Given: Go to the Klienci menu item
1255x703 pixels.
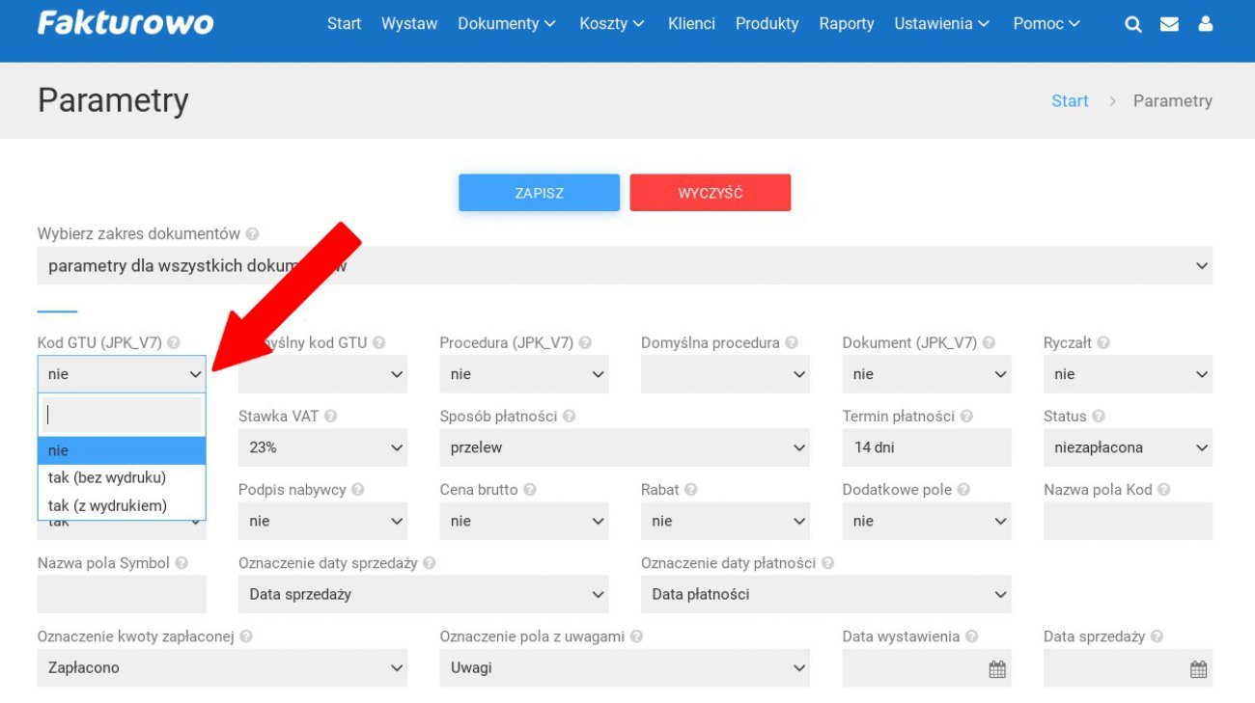Looking at the screenshot, I should (691, 24).
